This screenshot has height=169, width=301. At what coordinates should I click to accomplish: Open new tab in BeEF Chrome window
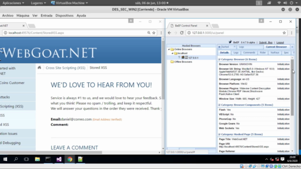(x=215, y=26)
